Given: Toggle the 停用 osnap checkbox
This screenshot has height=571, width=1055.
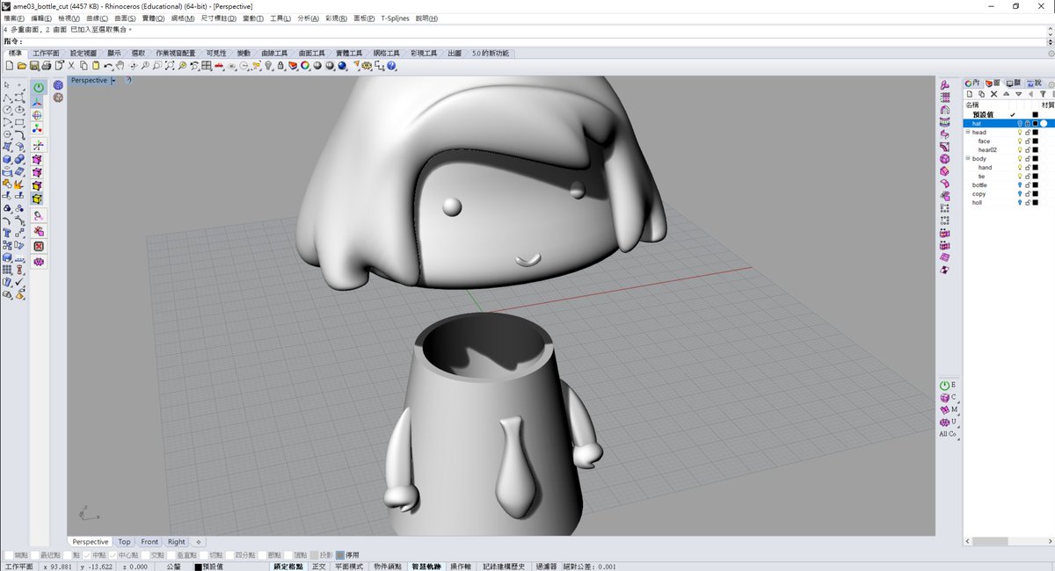Looking at the screenshot, I should pyautogui.click(x=338, y=554).
